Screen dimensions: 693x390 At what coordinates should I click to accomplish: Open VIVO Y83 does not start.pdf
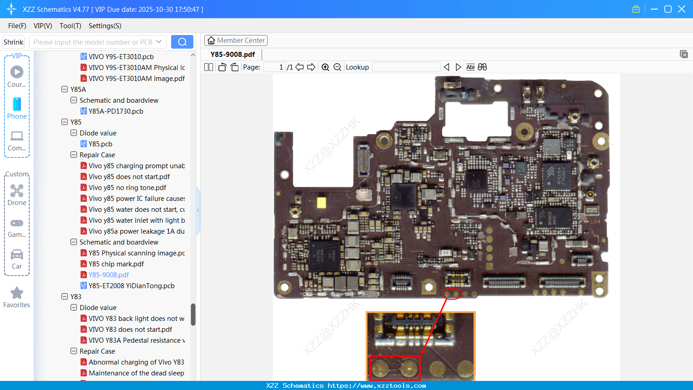[130, 329]
